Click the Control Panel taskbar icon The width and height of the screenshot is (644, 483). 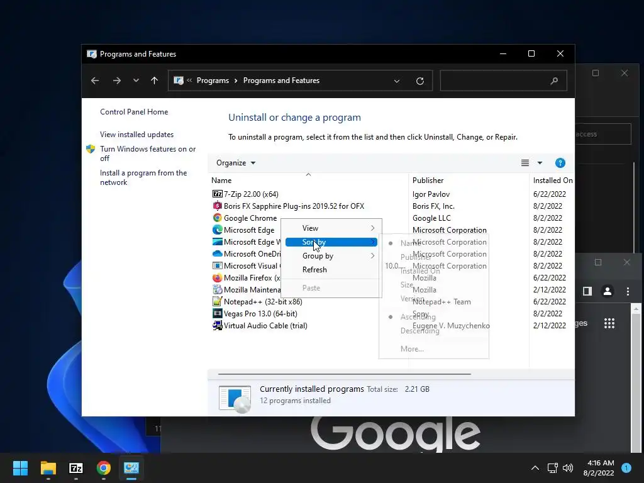click(x=131, y=468)
